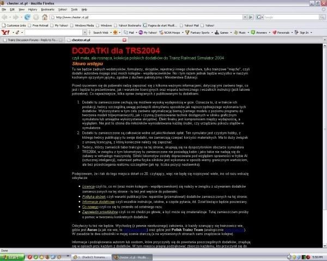
Task: Click the Search Web button on the Yahoo toolbar
Action: 100,33
